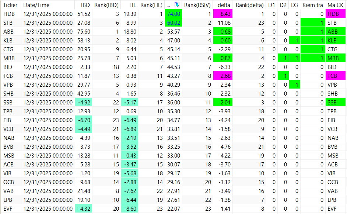This screenshot has width=347, height=214.
Task: Select CTG in the Ticker column
Action: click(x=8, y=49)
